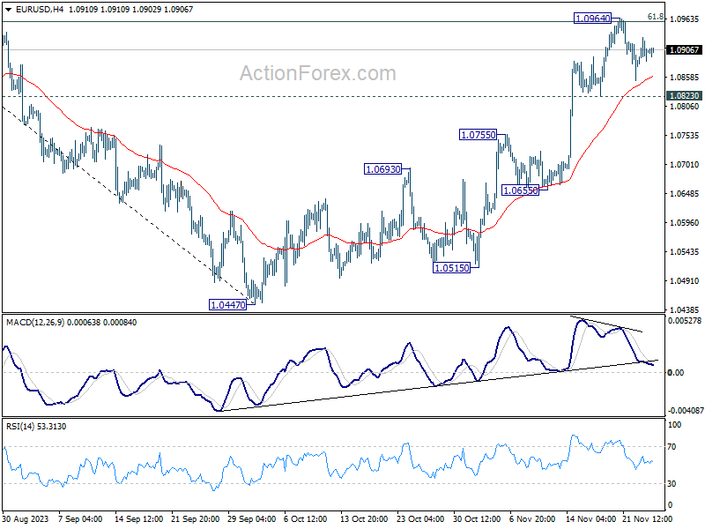Viewport: 705px width, 529px height.
Task: Click the 21 Nov 12:00 time axis label
Action: pos(648,519)
